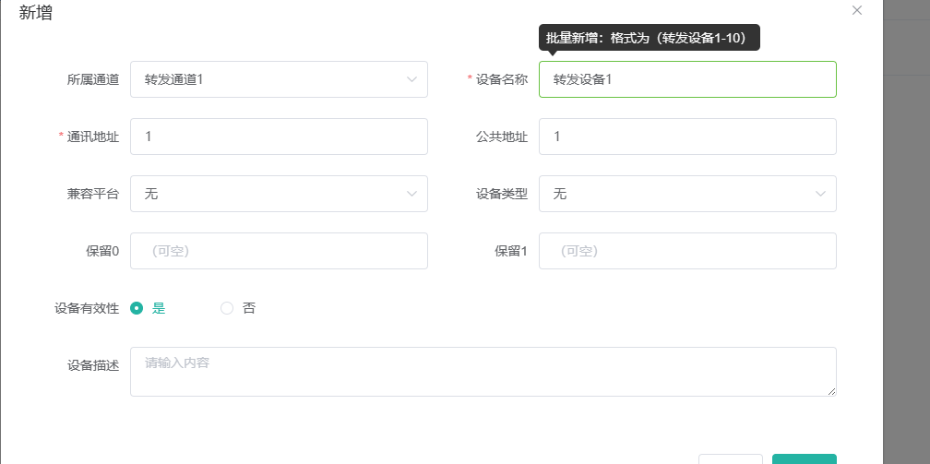Image resolution: width=930 pixels, height=464 pixels.
Task: Close the 新增 dialog with the X icon
Action: tap(857, 10)
